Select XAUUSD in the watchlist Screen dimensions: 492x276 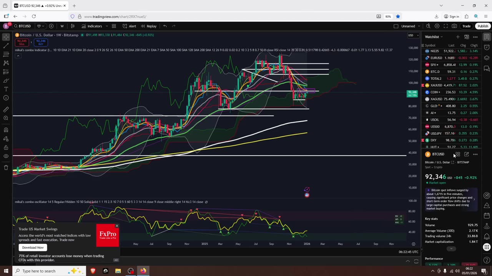451,85
